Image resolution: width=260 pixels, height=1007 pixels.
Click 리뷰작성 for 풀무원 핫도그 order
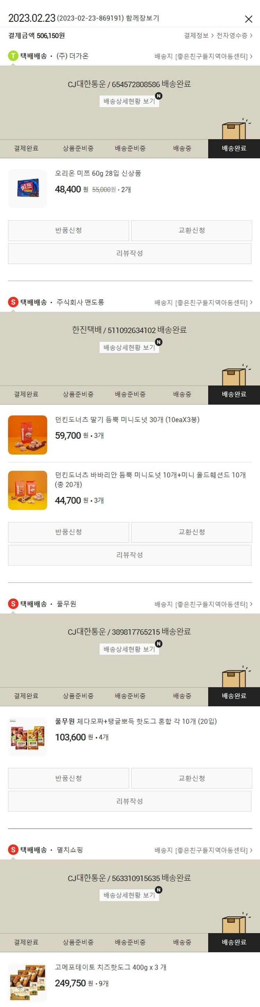130,801
